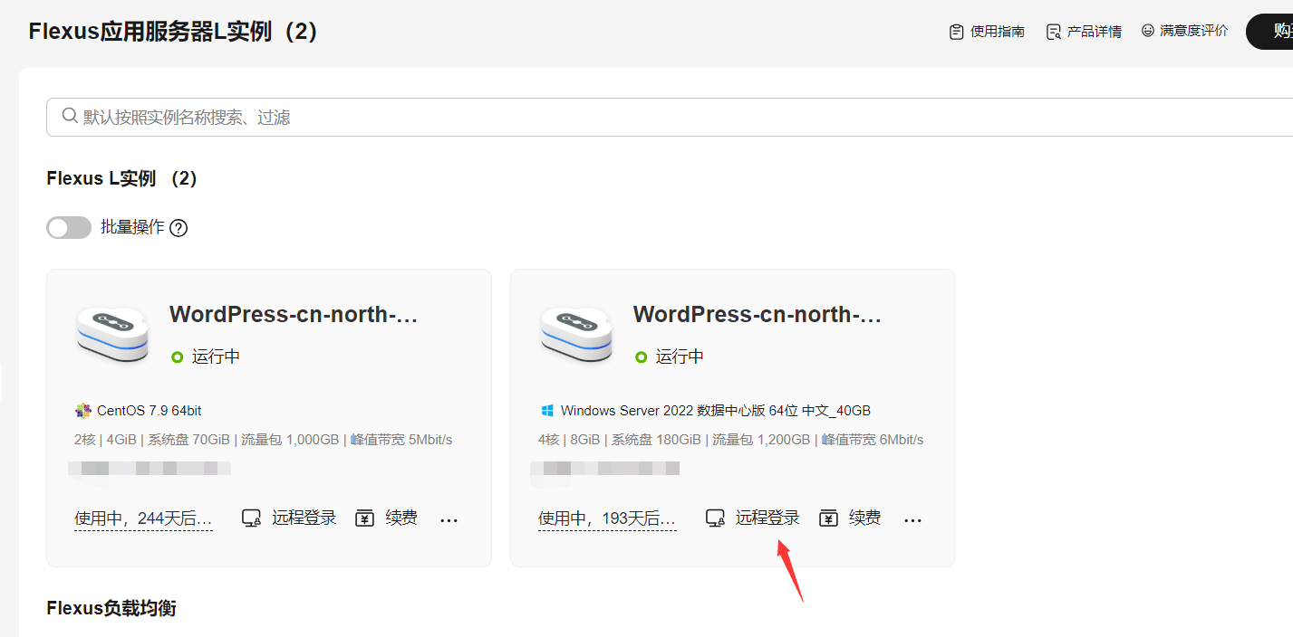Toggle the 批量操作 switch
The width and height of the screenshot is (1293, 637).
point(69,227)
